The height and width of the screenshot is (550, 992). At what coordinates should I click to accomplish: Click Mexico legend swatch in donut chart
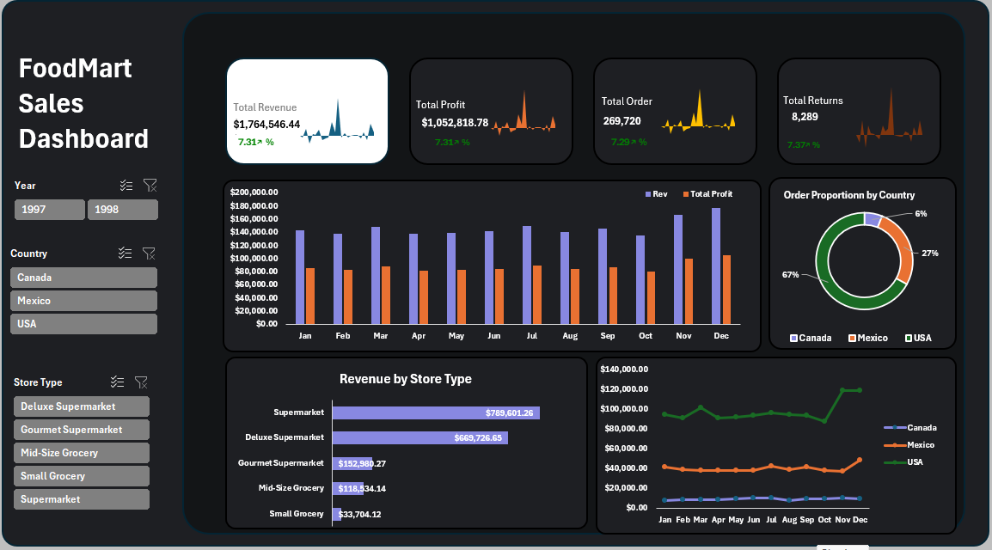coord(852,339)
